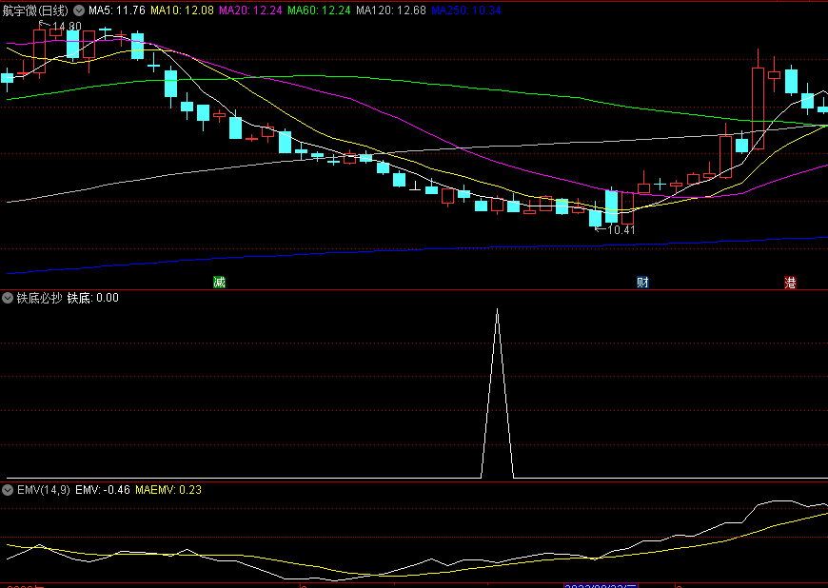
Task: Click the 14.80 high price label
Action: point(67,26)
